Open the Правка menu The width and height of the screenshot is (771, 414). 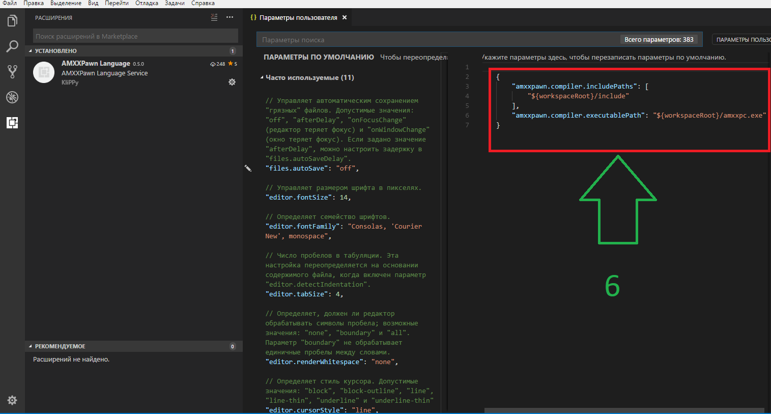pos(34,3)
